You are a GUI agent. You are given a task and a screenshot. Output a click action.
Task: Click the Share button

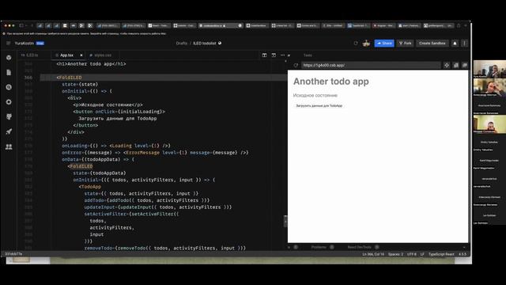tap(384, 43)
